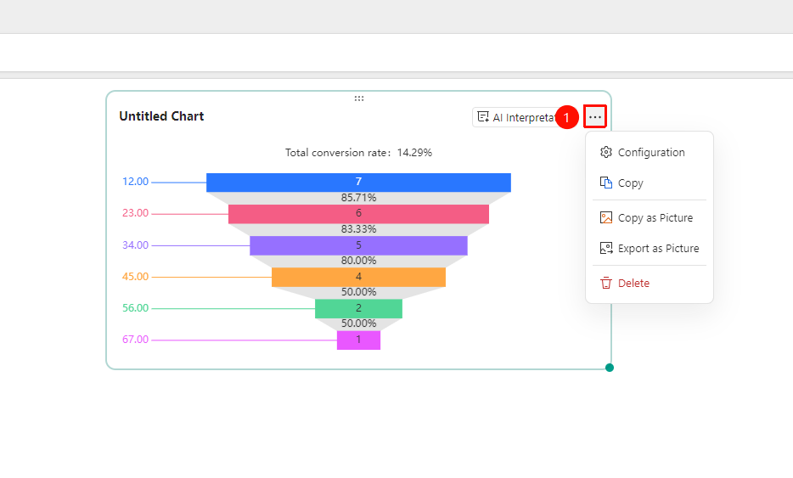The width and height of the screenshot is (793, 478).
Task: Click the red Delete trash icon
Action: [606, 283]
